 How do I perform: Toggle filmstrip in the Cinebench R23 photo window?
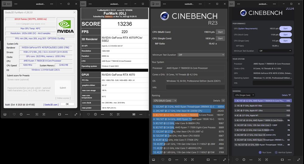pyautogui.click(x=154, y=160)
